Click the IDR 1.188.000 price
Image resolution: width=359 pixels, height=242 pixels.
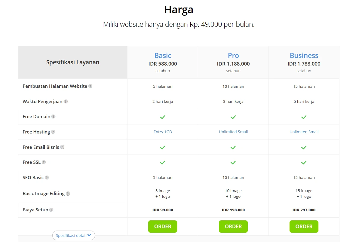(233, 64)
